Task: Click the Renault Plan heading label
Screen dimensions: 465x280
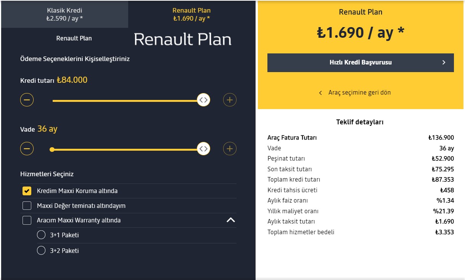Action: click(x=74, y=39)
